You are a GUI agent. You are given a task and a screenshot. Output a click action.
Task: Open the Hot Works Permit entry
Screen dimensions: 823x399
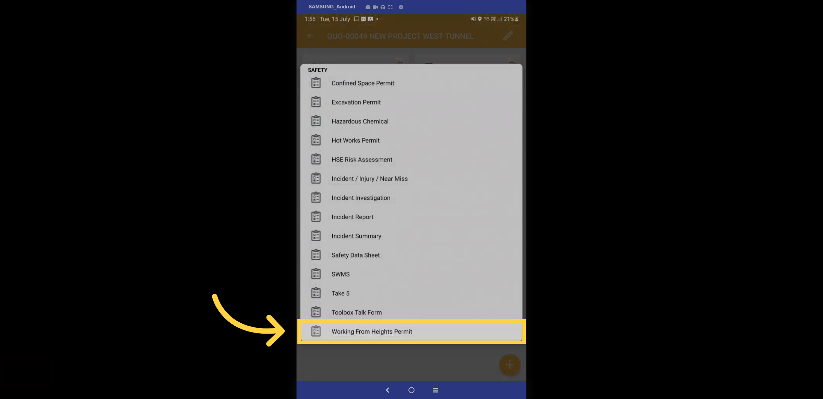[411, 141]
